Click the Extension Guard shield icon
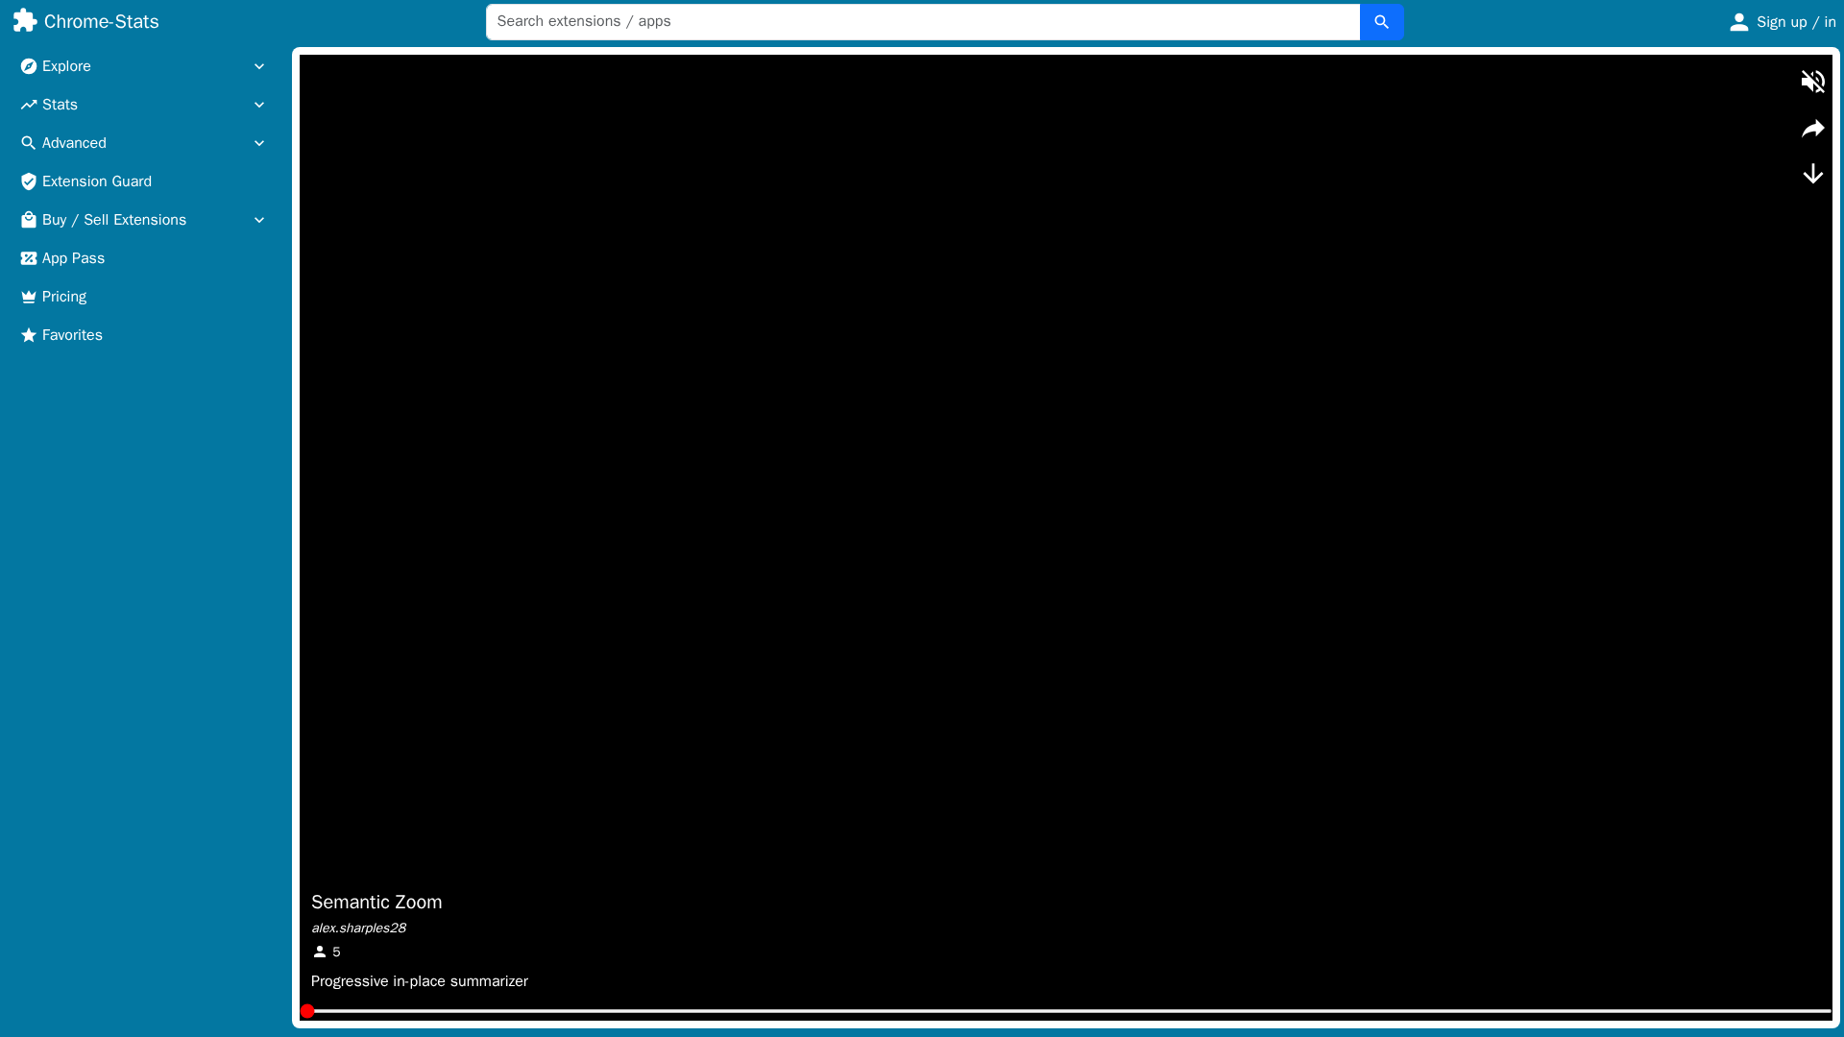This screenshot has width=1844, height=1037. [x=29, y=181]
